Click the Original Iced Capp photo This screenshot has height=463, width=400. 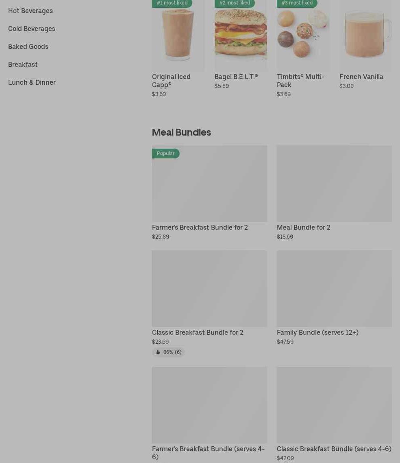(178, 35)
